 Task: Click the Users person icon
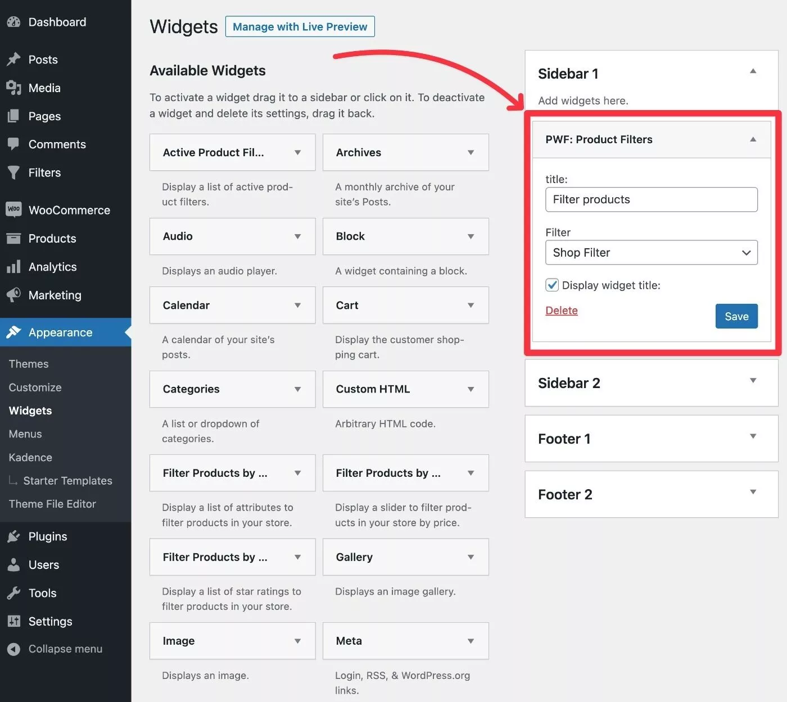tap(13, 564)
